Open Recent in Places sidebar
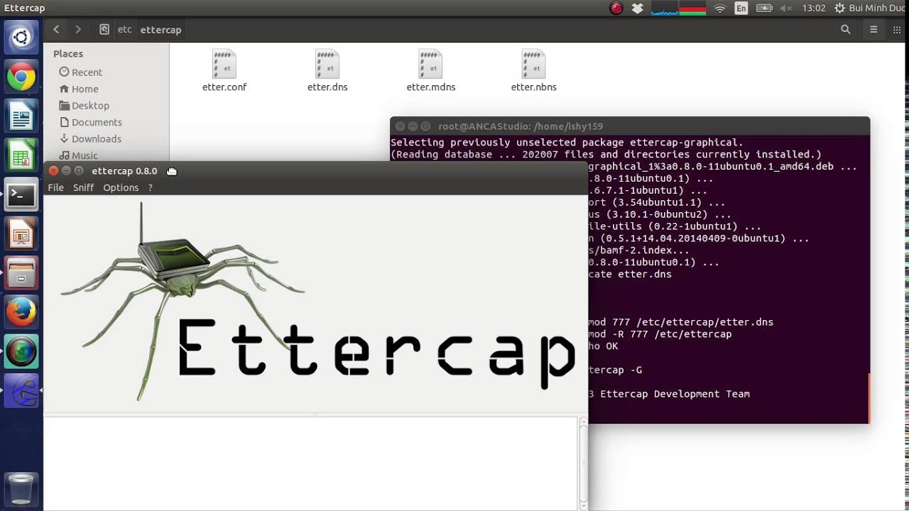Image resolution: width=909 pixels, height=511 pixels. coord(81,72)
